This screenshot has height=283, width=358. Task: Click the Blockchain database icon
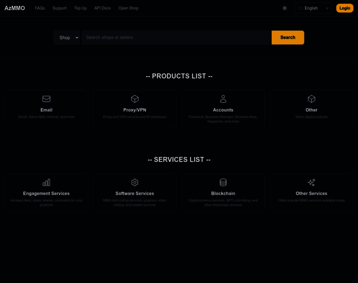223,183
